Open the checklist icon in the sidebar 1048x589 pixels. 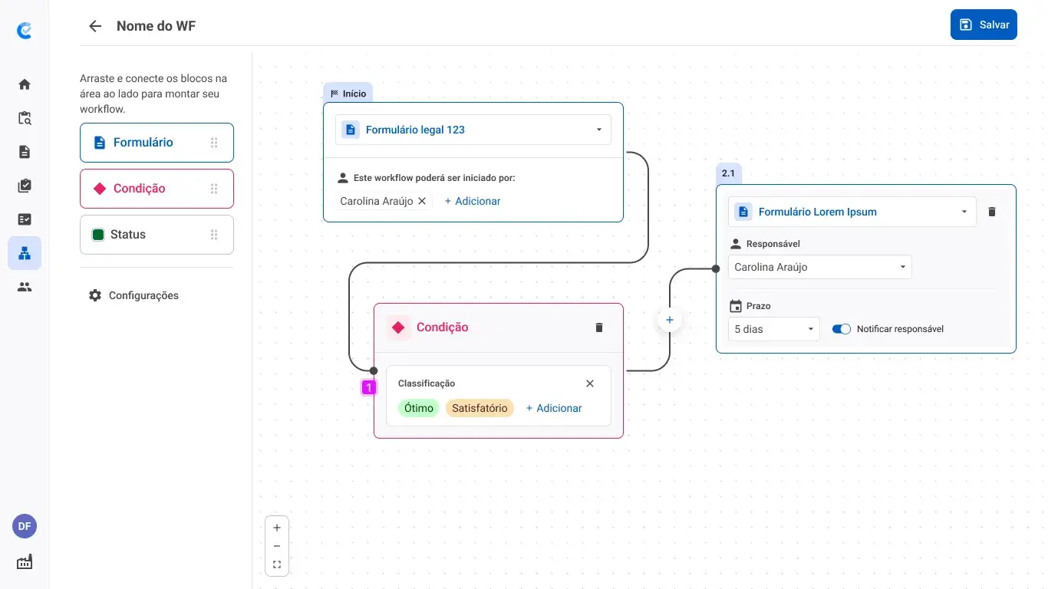pyautogui.click(x=24, y=219)
